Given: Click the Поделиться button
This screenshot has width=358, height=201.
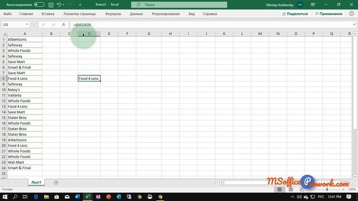Looking at the screenshot, I should [x=295, y=14].
